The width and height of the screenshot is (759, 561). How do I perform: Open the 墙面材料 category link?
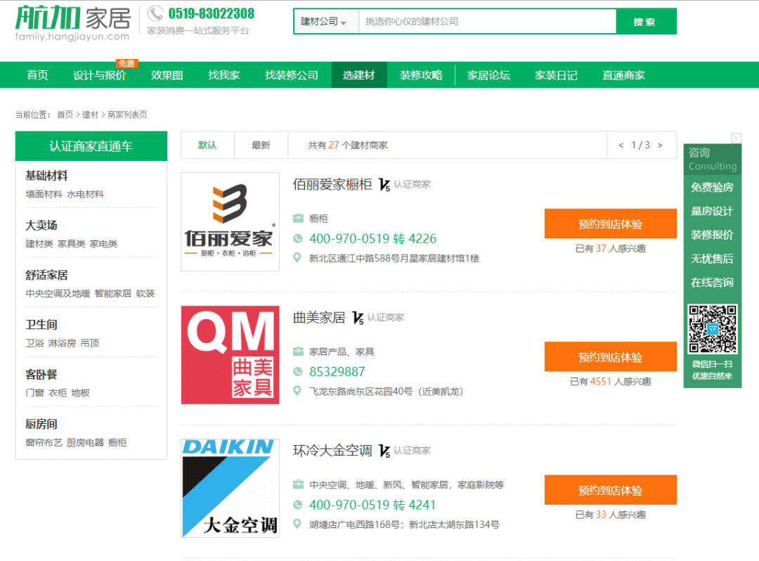click(x=44, y=194)
